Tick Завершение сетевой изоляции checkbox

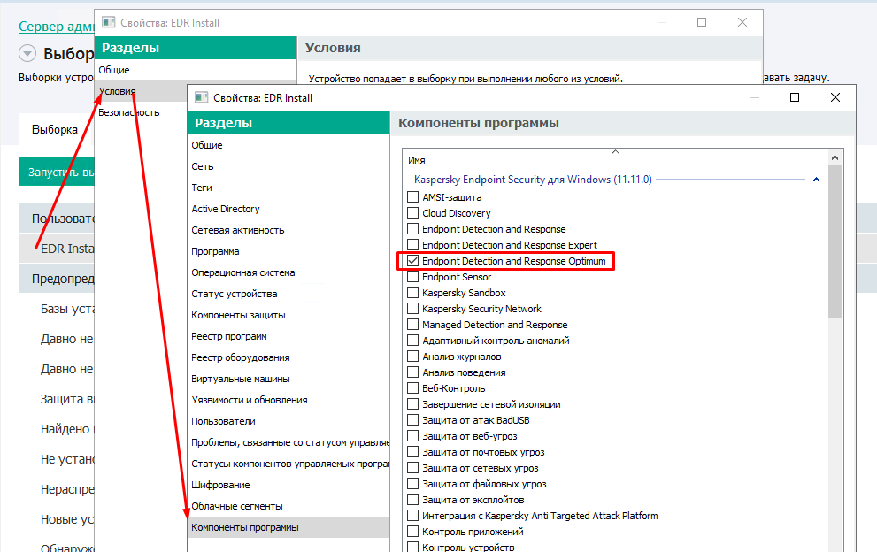pos(412,404)
